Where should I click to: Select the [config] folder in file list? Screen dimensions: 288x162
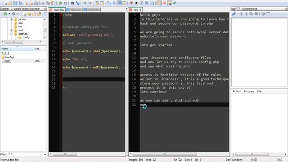pos(8,57)
